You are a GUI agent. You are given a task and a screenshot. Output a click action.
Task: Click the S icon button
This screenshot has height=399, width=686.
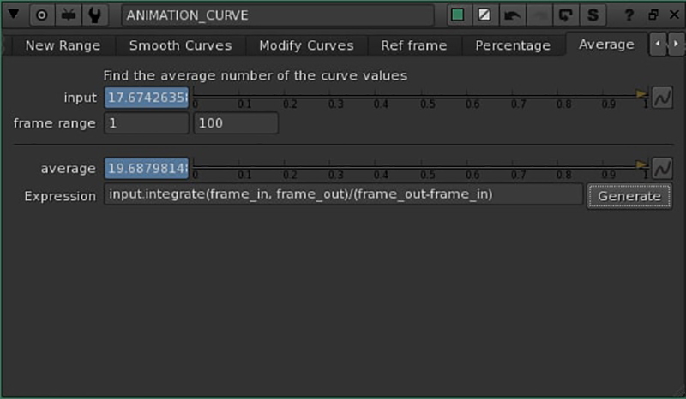click(593, 15)
